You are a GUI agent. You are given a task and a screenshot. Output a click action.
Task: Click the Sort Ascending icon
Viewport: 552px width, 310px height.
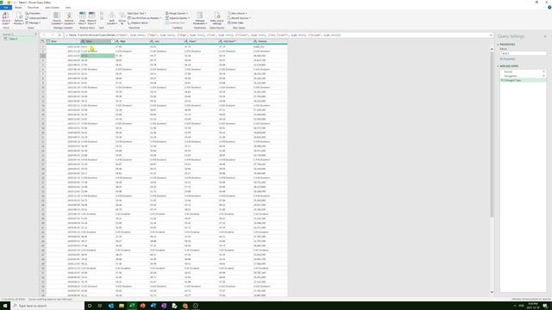(102, 14)
